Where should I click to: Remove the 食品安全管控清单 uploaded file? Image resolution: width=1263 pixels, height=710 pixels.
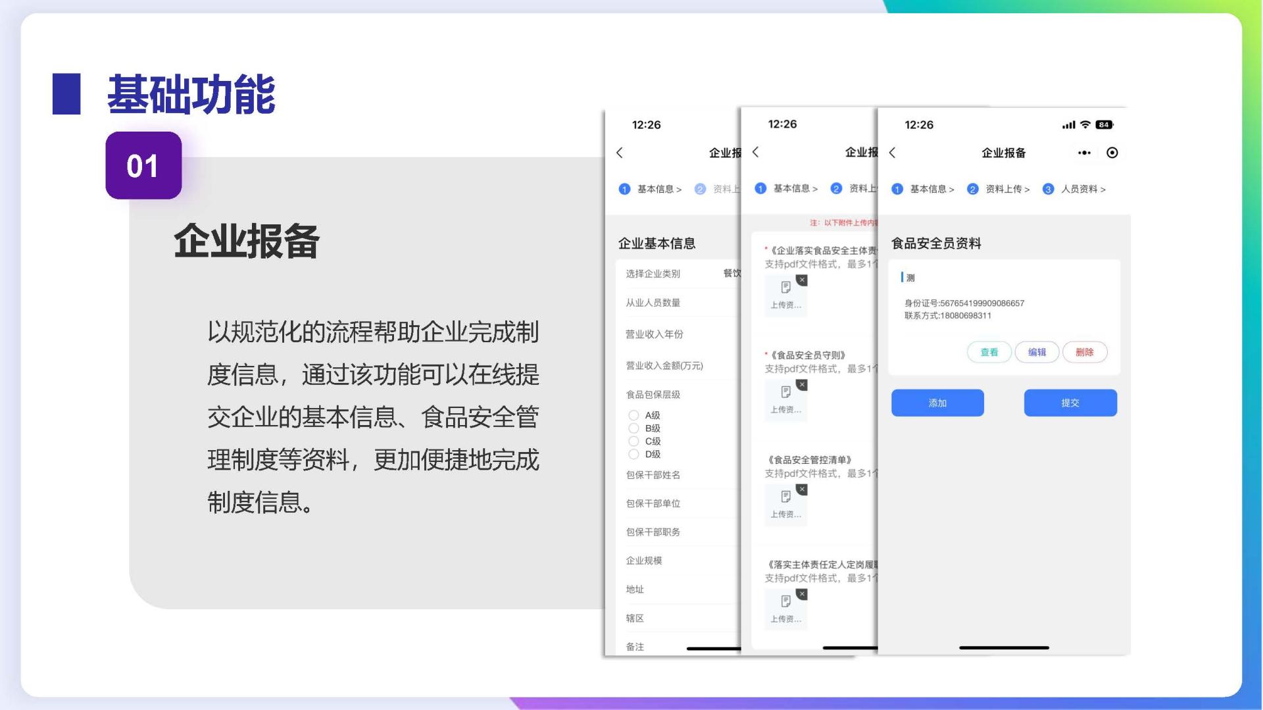(x=802, y=490)
